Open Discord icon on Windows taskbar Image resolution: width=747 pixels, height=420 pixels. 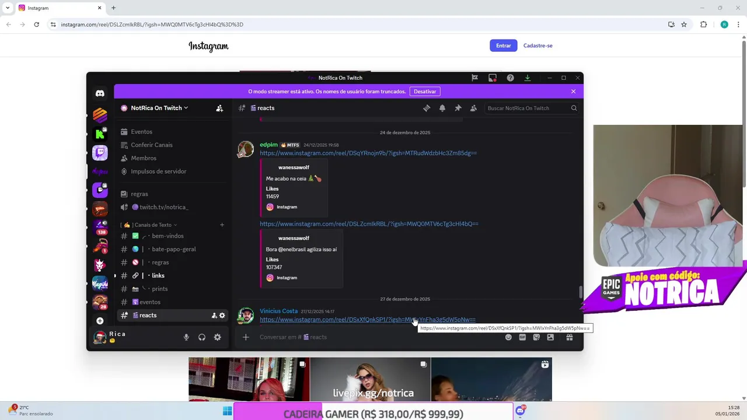(520, 411)
